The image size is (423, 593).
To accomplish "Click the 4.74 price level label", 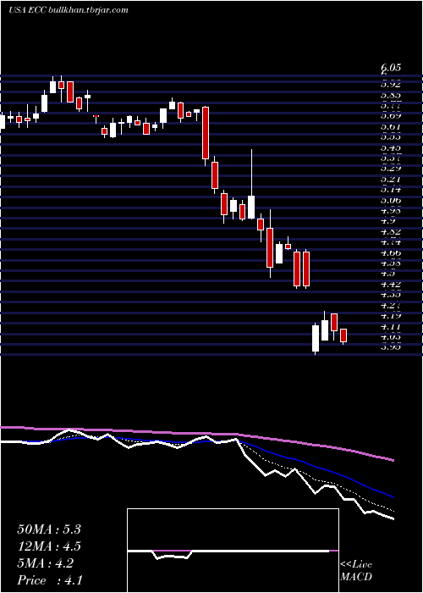I will coord(391,242).
